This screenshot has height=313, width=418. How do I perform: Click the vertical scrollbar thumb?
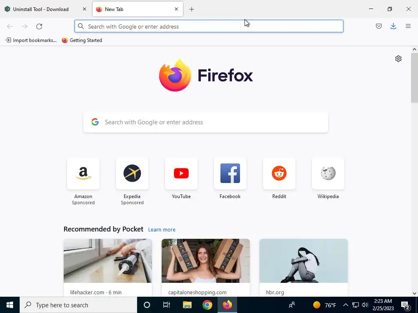[x=414, y=78]
